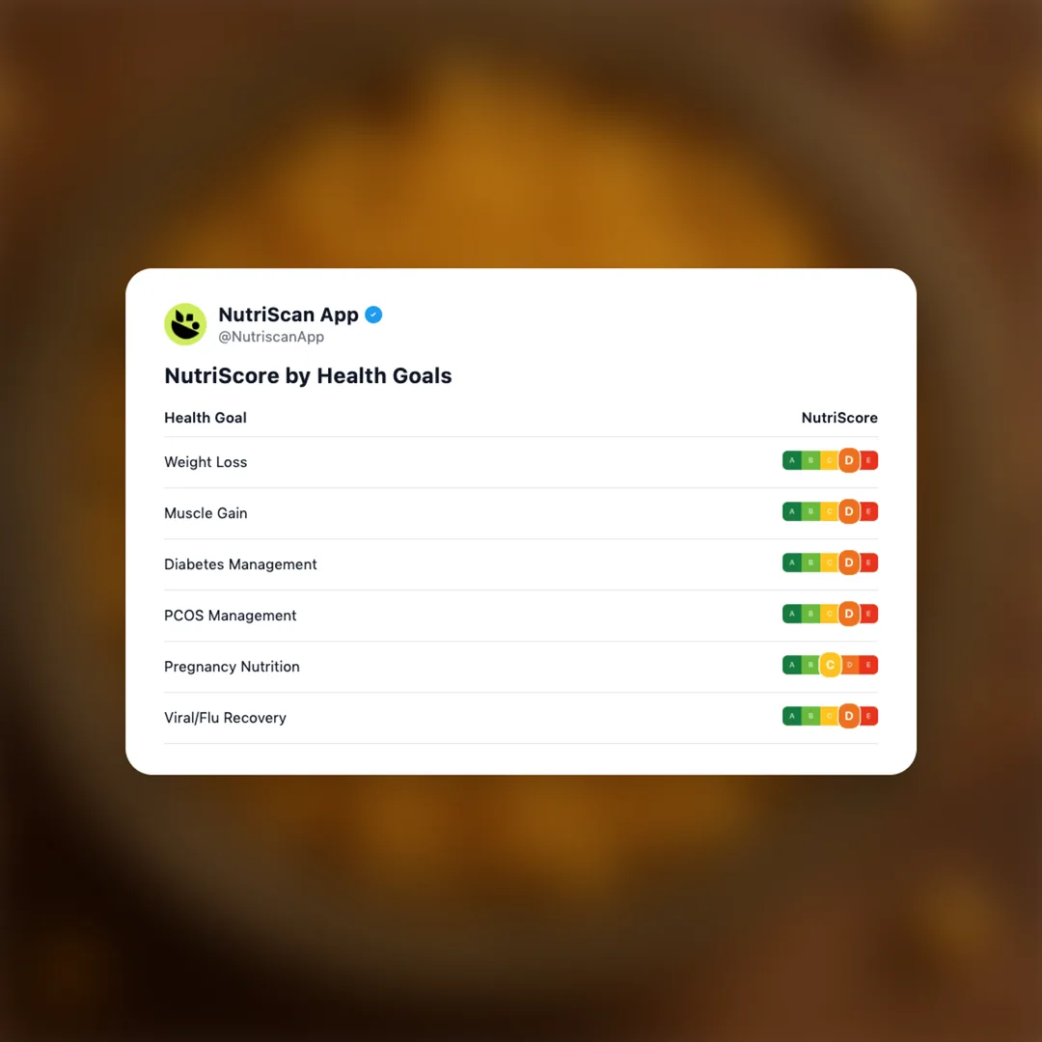This screenshot has height=1042, width=1042.
Task: Select the Viral/Flu Recovery row label
Action: point(225,718)
